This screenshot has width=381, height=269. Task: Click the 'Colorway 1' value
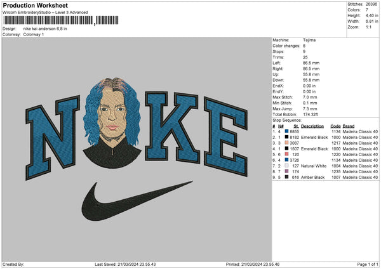(x=34, y=34)
